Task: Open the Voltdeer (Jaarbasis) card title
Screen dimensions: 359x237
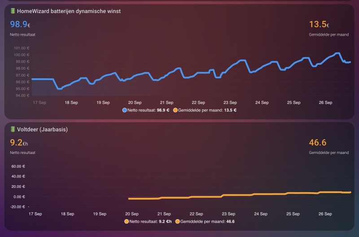Action: [x=42, y=129]
